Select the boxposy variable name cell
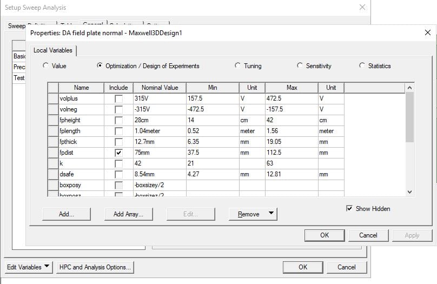Viewport: 437px width, 284px height. coord(81,186)
